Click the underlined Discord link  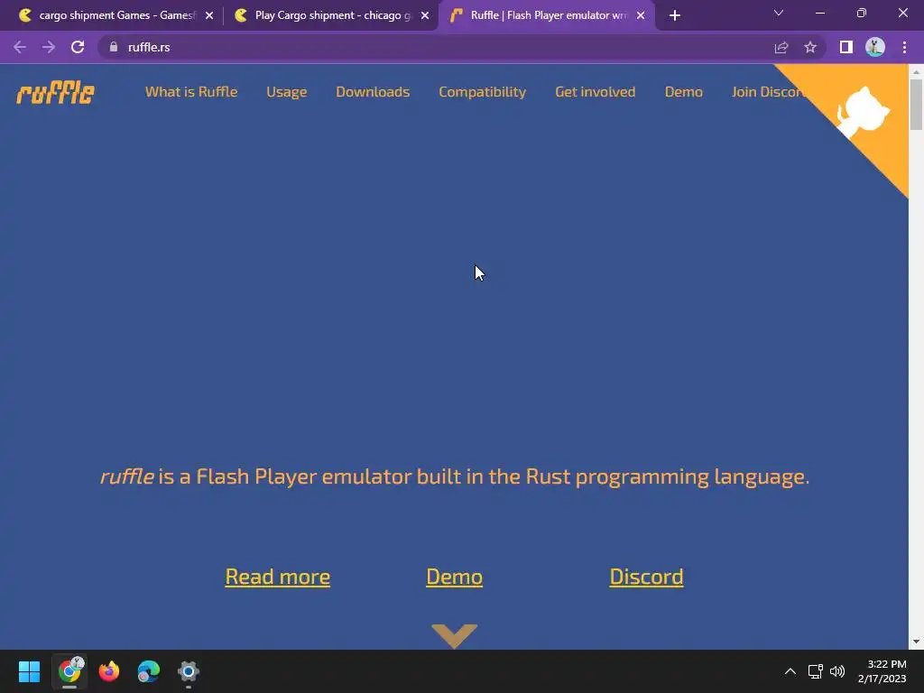646,577
